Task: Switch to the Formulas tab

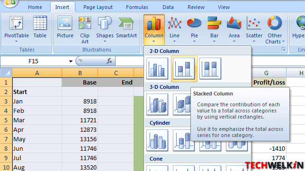Action: 137,7
